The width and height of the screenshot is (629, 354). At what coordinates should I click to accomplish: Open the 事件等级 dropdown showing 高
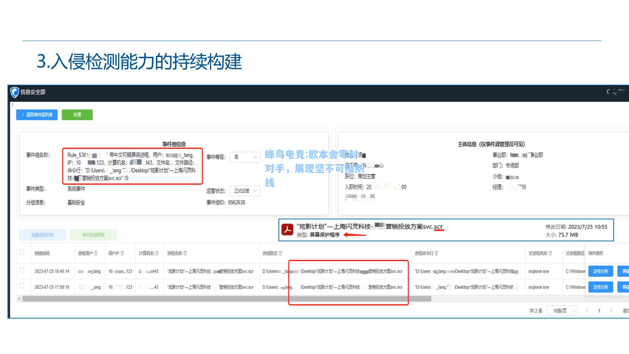(245, 157)
